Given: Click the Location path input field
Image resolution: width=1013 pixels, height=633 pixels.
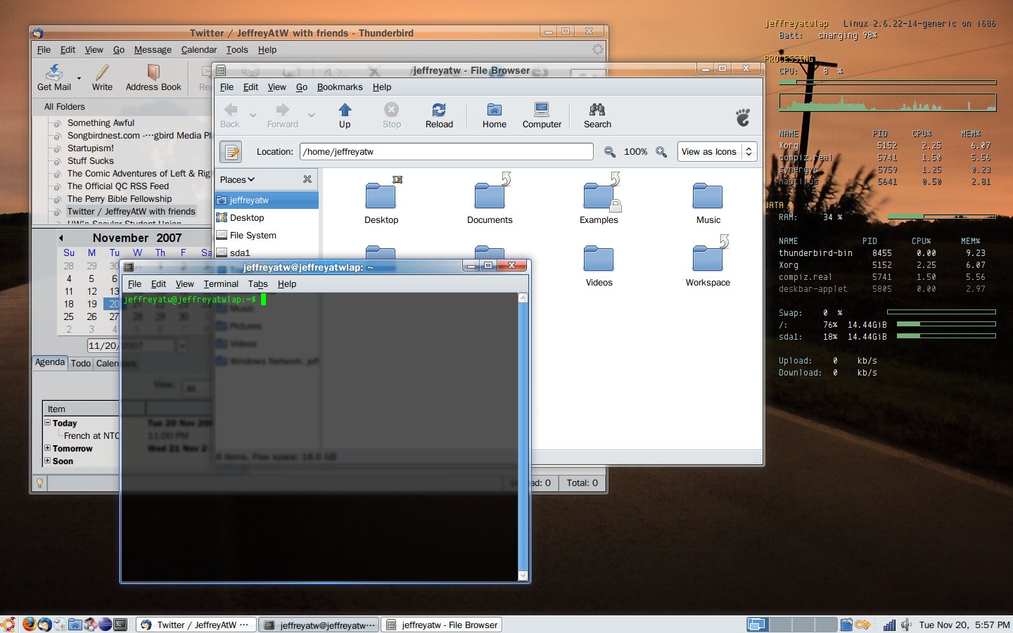Looking at the screenshot, I should [447, 151].
